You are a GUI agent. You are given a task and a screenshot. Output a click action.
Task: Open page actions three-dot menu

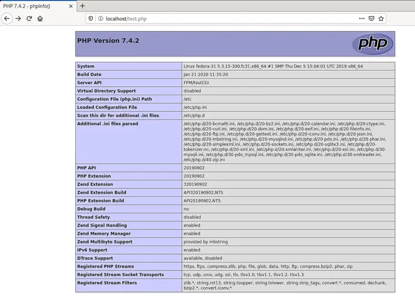[361, 19]
